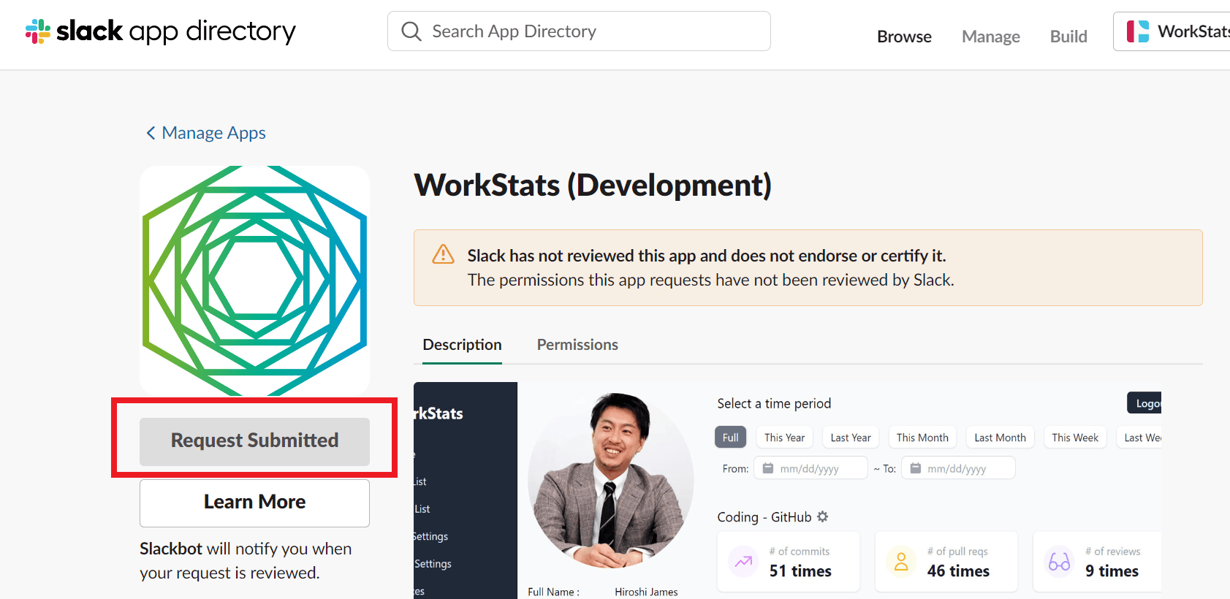This screenshot has width=1230, height=599.
Task: Click the '51 times' commits value
Action: click(x=800, y=571)
